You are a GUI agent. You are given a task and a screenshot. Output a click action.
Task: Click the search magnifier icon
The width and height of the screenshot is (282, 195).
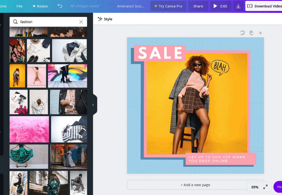[x=15, y=22]
